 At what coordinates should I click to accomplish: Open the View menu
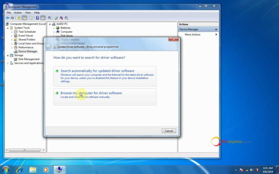tap(28, 13)
